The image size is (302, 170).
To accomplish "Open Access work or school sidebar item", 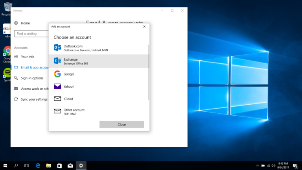I will [x=30, y=89].
